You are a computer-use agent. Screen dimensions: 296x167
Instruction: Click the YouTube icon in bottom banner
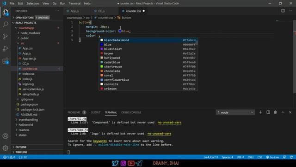point(131,163)
